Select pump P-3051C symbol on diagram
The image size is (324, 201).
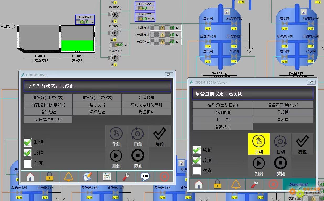115,33
